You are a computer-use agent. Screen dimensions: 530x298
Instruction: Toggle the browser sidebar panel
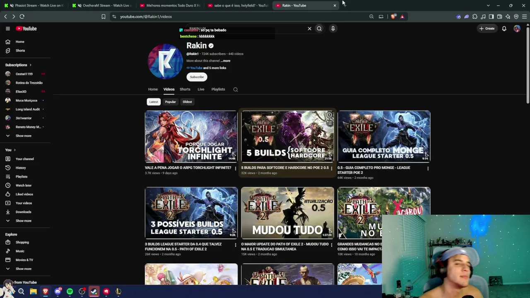click(491, 17)
